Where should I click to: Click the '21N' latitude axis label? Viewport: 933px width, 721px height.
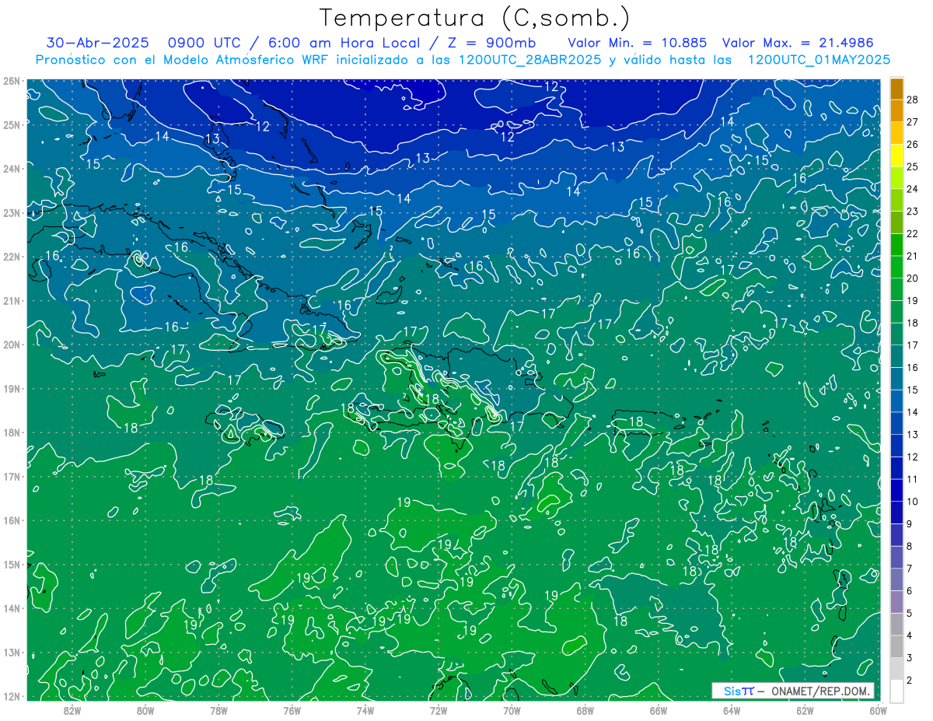tap(12, 300)
